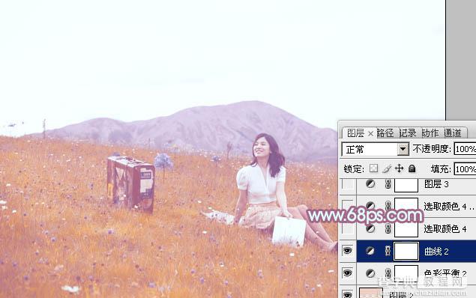
Task: Click mask link icon of 选取颜色 4
Action: point(388,228)
